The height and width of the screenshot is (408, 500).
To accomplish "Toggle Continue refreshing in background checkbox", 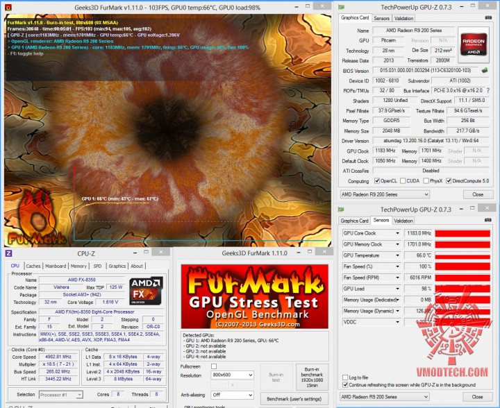I will point(345,384).
